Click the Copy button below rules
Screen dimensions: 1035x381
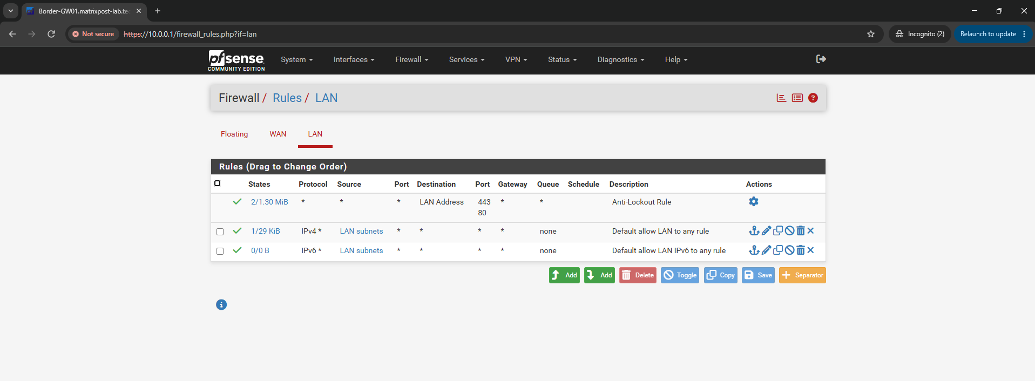pyautogui.click(x=721, y=275)
